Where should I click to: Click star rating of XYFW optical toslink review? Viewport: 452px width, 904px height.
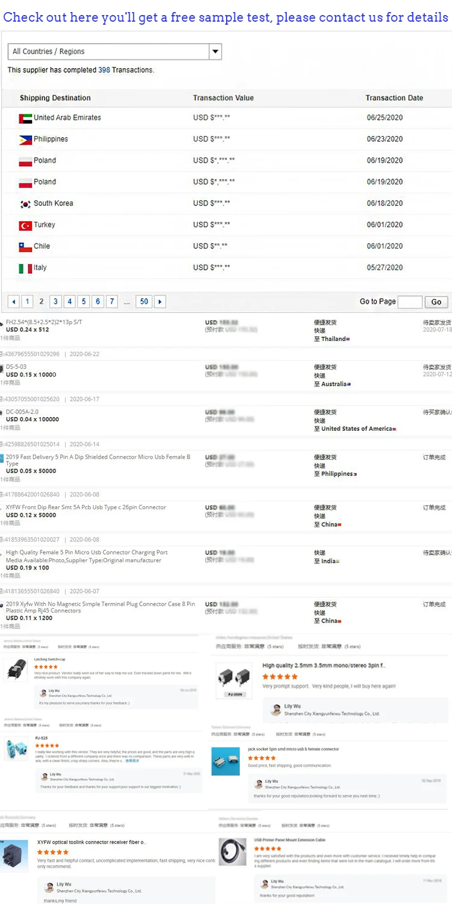[x=52, y=852]
